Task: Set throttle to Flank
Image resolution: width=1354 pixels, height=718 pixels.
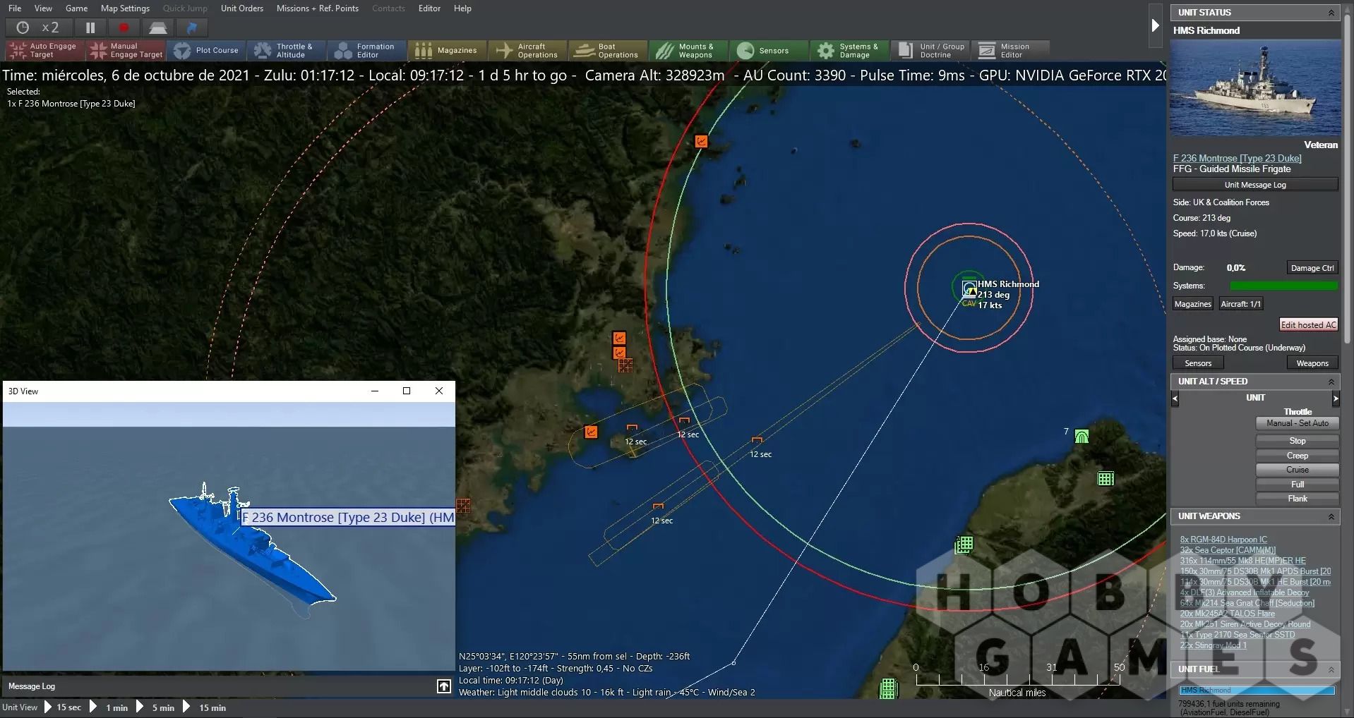Action: tap(1297, 499)
